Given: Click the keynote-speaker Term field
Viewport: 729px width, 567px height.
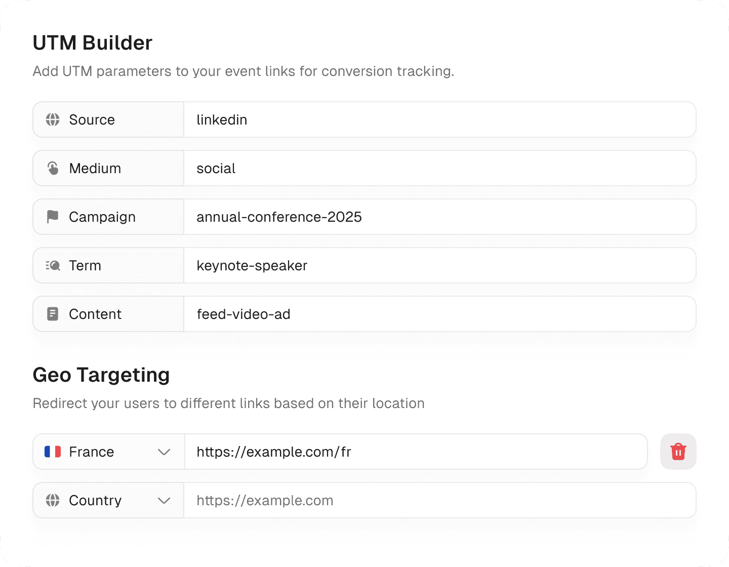Looking at the screenshot, I should point(354,265).
